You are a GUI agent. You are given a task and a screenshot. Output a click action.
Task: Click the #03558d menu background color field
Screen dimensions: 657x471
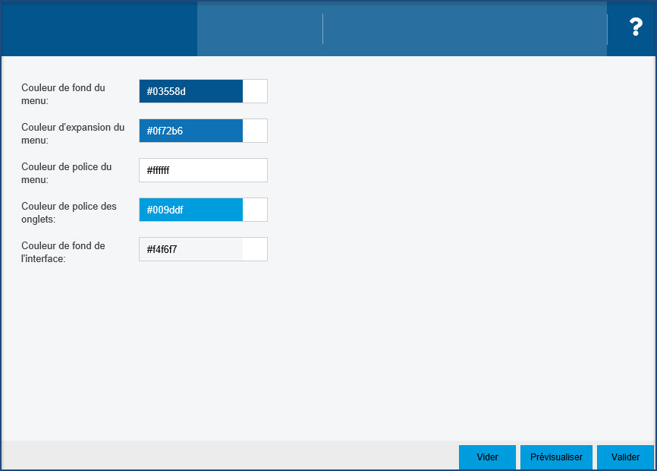[x=190, y=91]
